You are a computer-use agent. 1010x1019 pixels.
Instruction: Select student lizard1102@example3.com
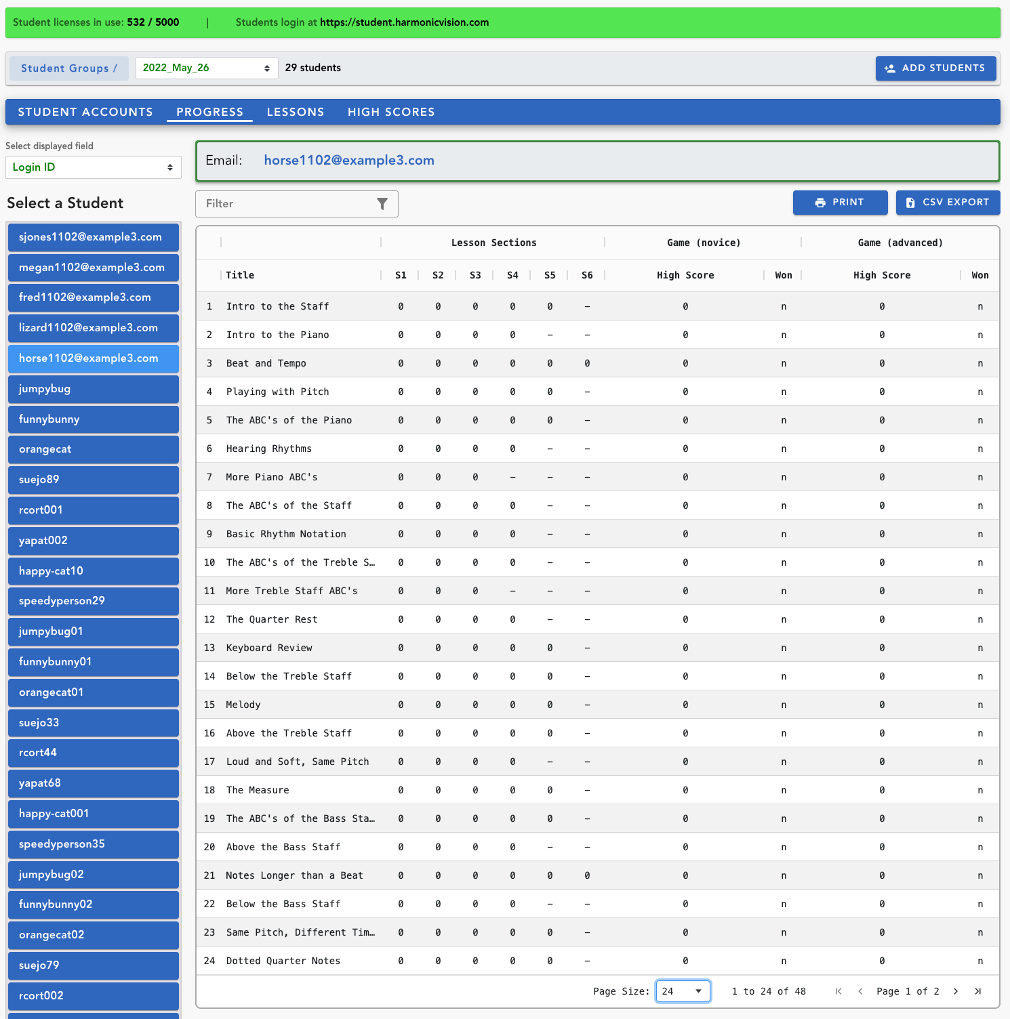coord(94,328)
